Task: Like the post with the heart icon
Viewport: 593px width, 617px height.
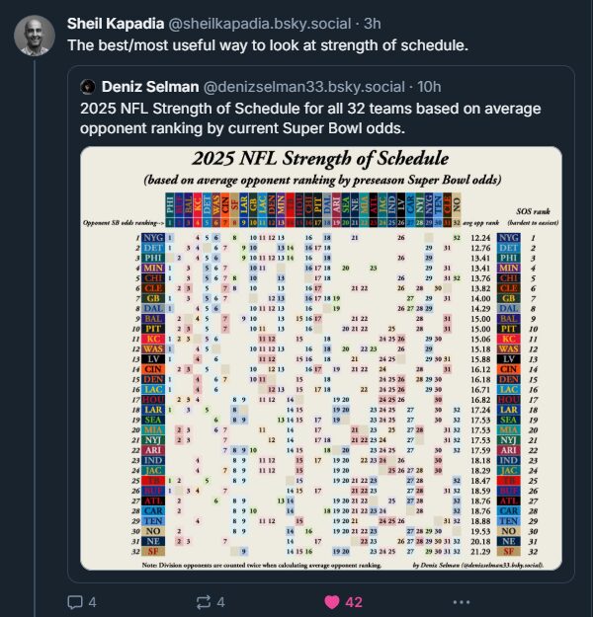Action: pos(332,602)
